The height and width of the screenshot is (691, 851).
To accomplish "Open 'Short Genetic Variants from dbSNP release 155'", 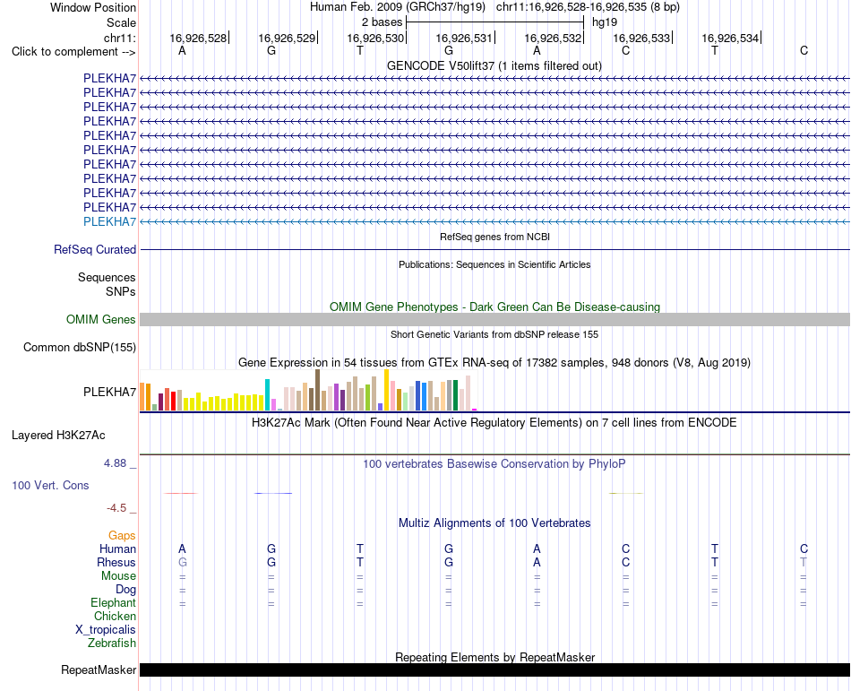I will 494,334.
